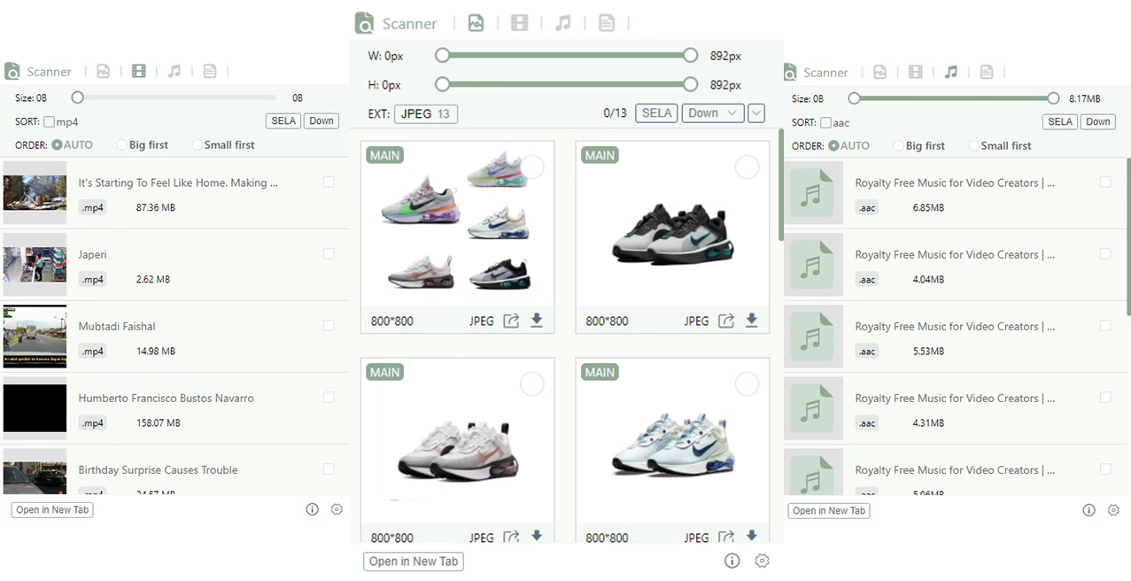Open the document tab in the left video panel

(x=210, y=72)
